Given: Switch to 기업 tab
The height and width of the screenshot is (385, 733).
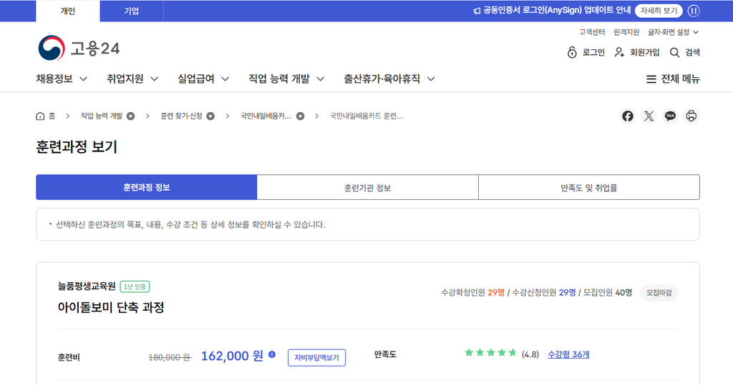Looking at the screenshot, I should pyautogui.click(x=132, y=11).
